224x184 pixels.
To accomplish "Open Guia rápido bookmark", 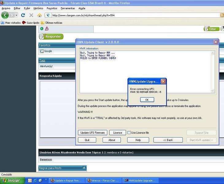I will click(31, 23).
